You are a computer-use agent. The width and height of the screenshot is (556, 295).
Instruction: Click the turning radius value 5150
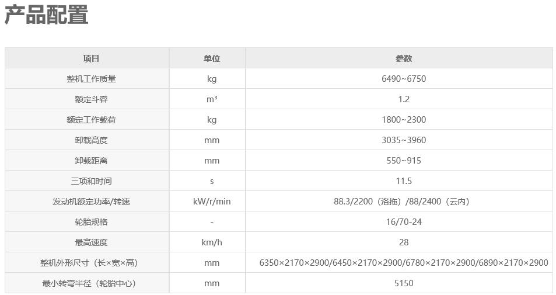click(404, 283)
